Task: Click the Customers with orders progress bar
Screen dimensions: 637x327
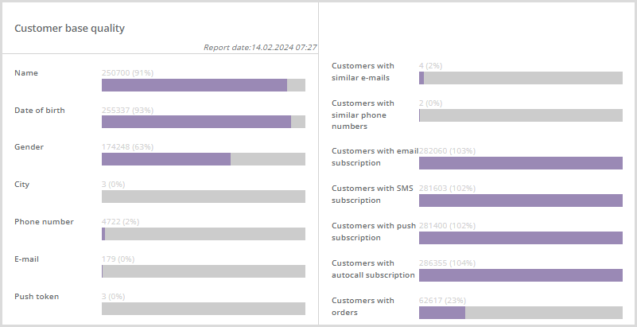Action: [x=520, y=313]
